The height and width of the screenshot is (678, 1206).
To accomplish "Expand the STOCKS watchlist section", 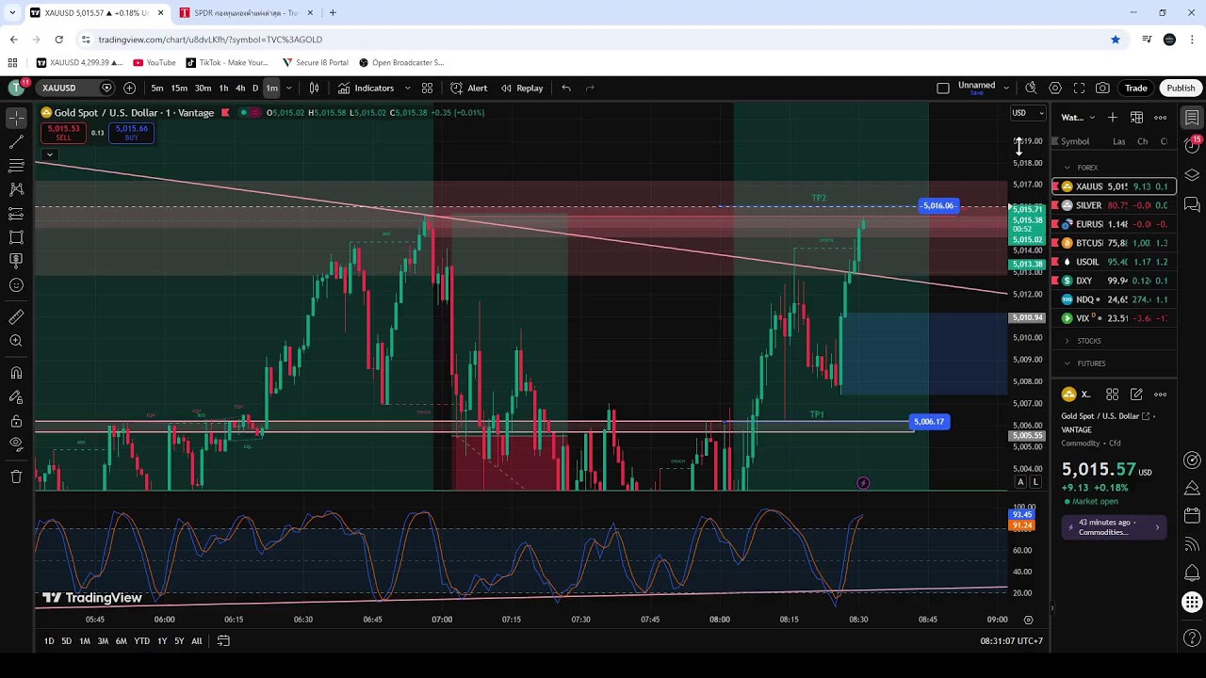I will click(1067, 341).
